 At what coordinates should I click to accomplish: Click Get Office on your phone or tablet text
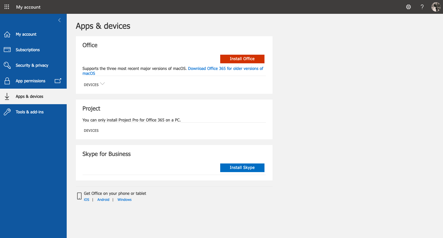(x=115, y=193)
